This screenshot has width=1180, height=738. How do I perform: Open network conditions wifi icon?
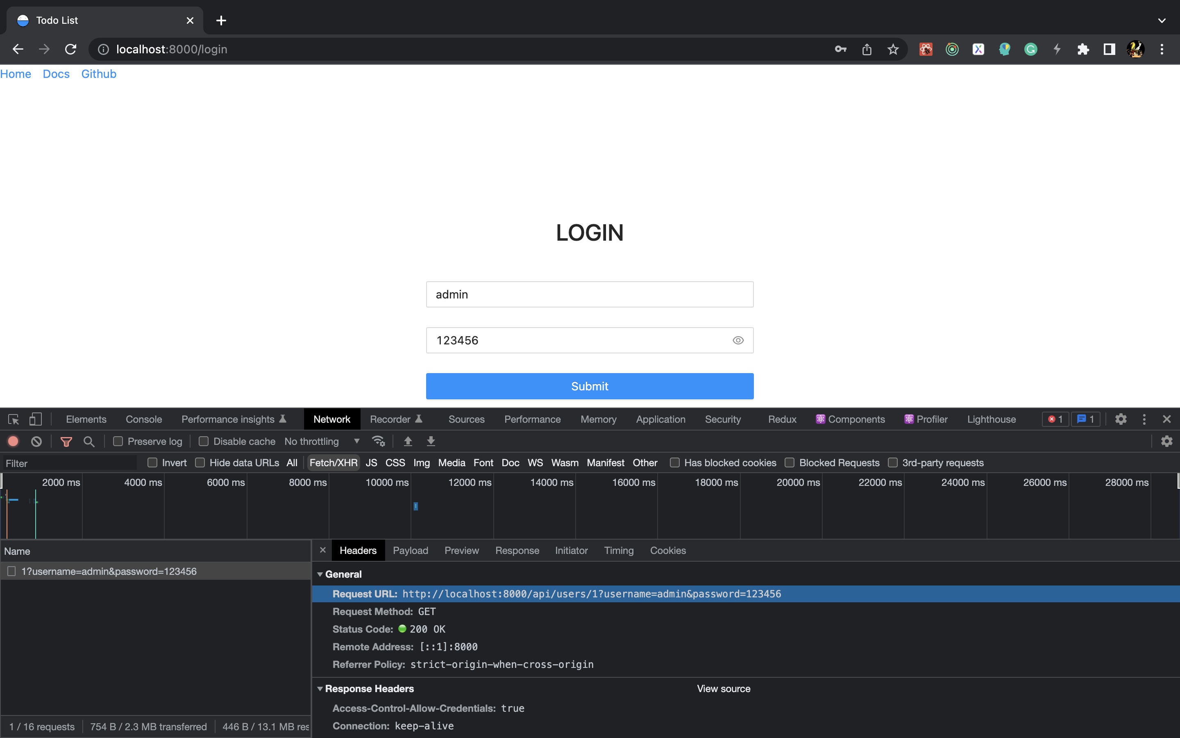coord(379,442)
